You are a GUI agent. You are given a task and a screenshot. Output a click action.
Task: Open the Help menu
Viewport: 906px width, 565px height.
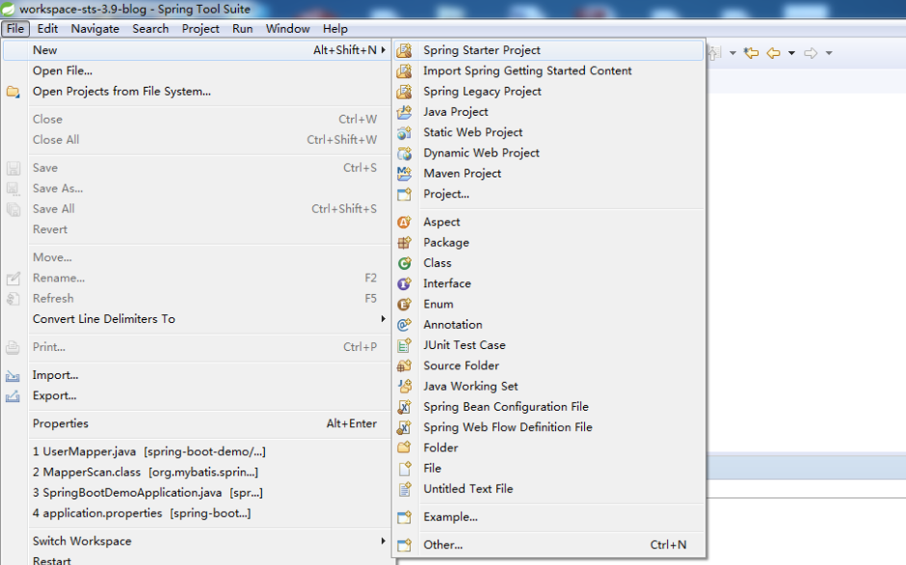coord(335,29)
